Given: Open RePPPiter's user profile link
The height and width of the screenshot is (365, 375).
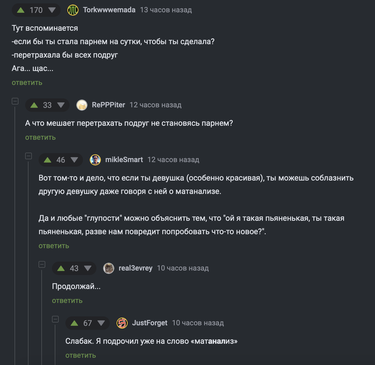Looking at the screenshot, I should click(x=108, y=105).
